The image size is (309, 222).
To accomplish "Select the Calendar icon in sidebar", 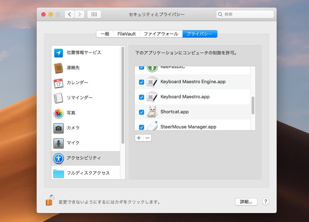I will pyautogui.click(x=59, y=83).
